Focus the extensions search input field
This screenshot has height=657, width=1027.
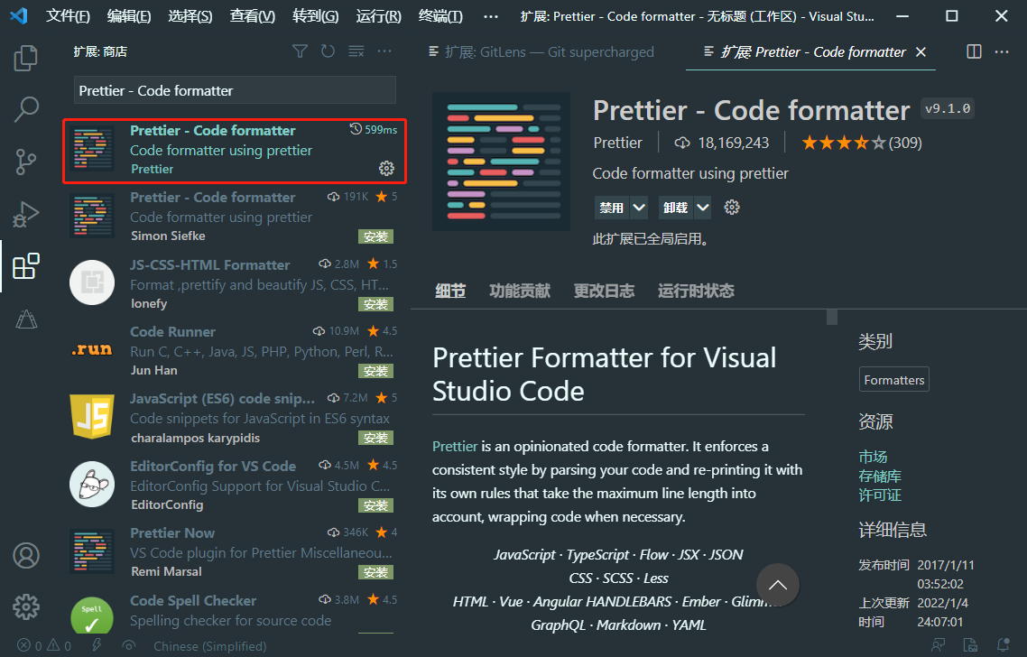pos(235,90)
